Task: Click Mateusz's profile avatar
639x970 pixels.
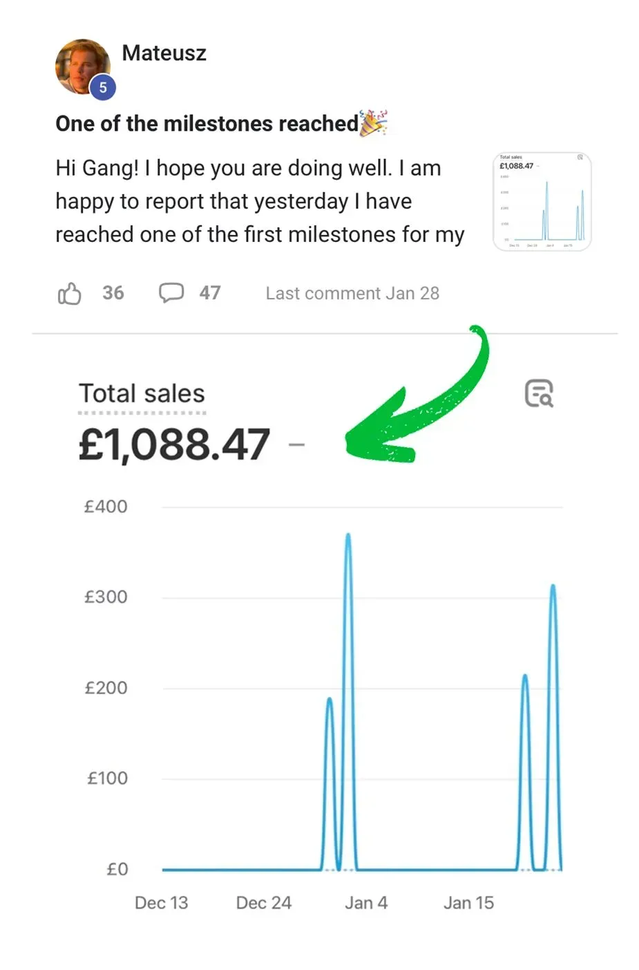Action: 80,65
